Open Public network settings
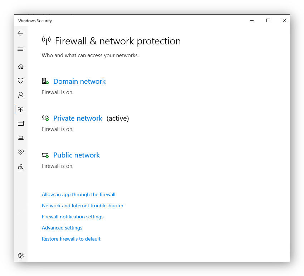304x276 pixels. coord(76,155)
